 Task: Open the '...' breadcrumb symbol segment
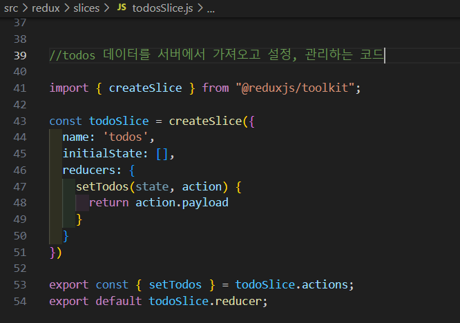pos(211,10)
